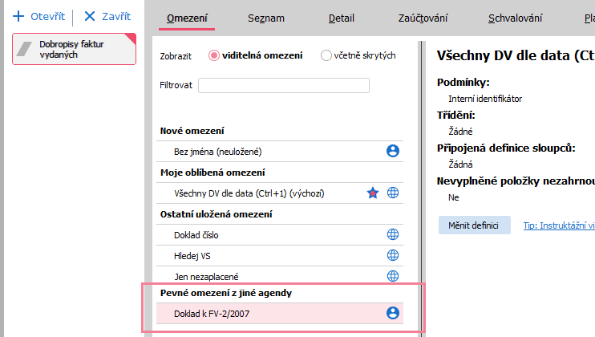Open the Detail tab
Image resolution: width=595 pixels, height=337 pixels.
[341, 18]
